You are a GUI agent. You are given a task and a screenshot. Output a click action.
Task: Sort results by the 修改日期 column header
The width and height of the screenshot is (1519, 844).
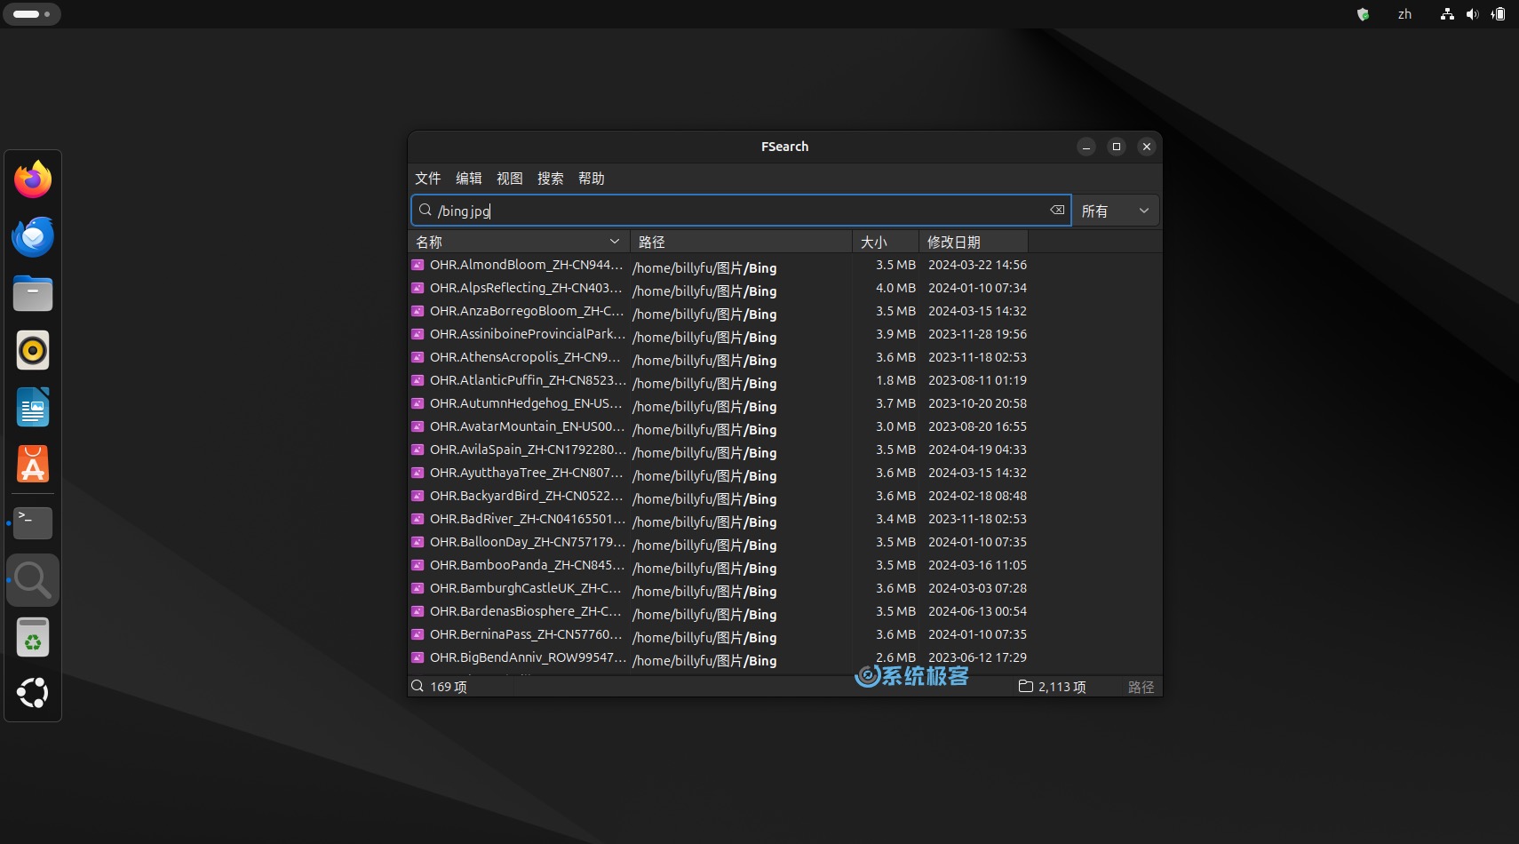974,242
